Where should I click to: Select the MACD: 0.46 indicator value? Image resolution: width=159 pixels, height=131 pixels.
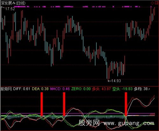point(60,89)
